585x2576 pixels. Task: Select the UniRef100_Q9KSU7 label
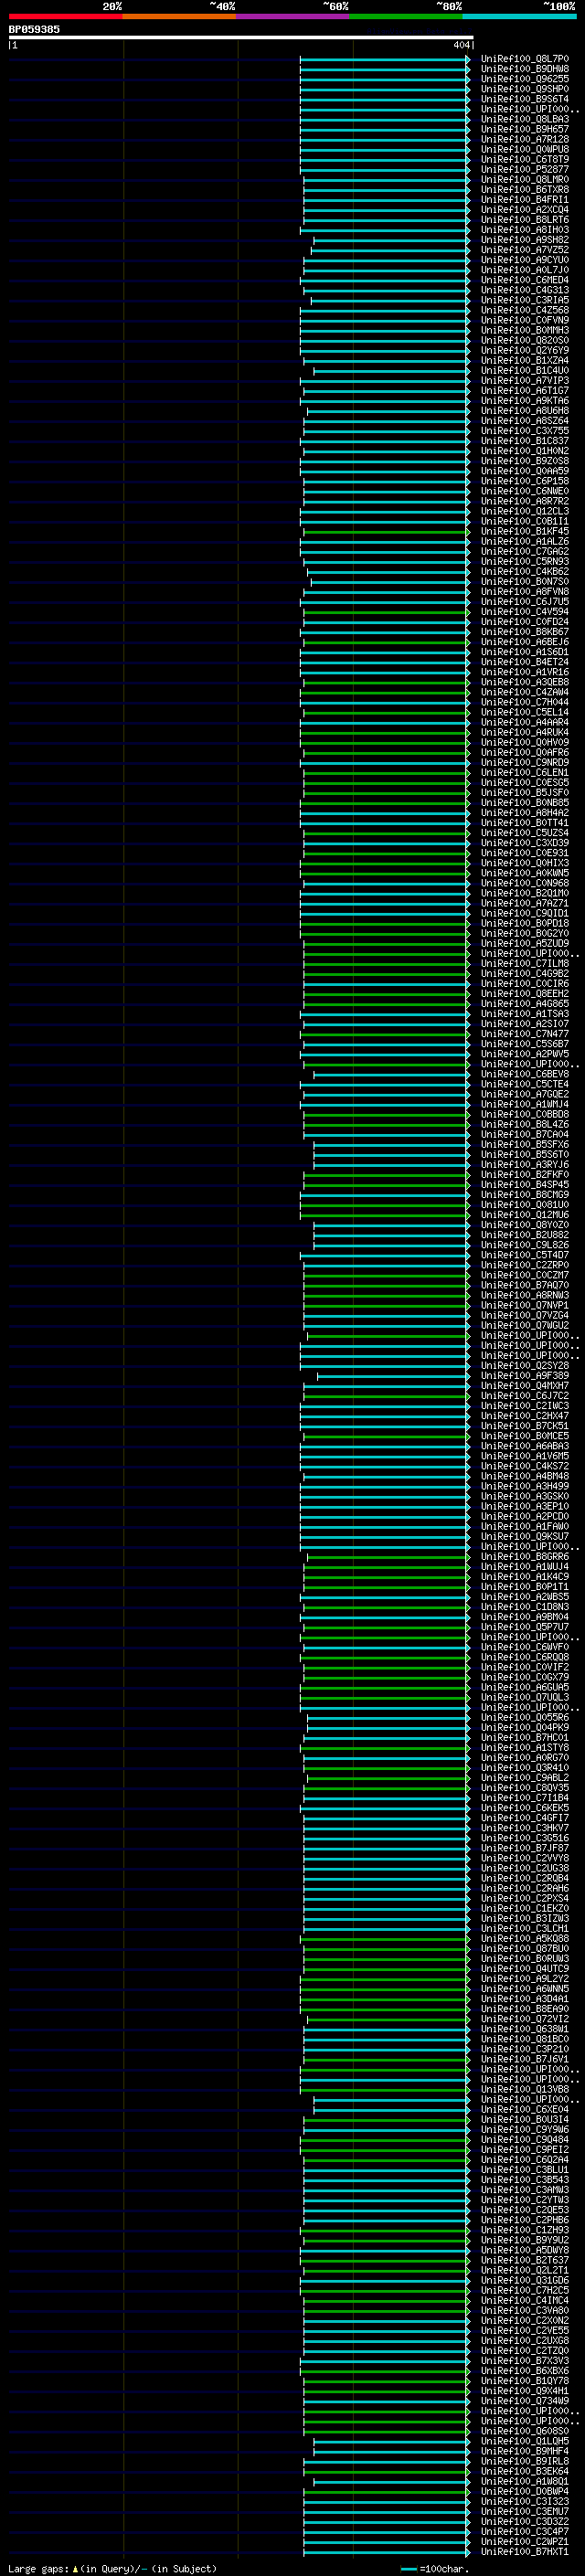tap(524, 1536)
